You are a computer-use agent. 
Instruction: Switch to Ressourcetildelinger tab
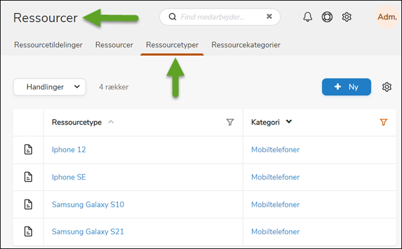[x=48, y=45]
